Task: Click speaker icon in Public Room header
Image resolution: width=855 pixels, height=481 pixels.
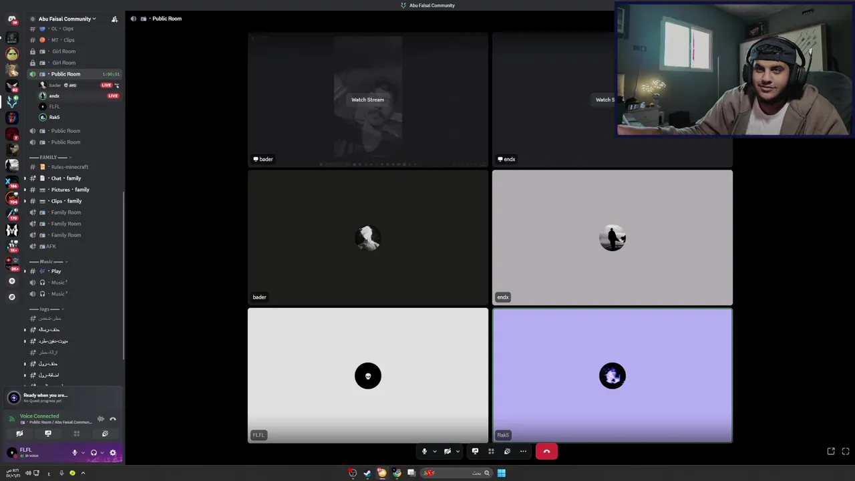Action: (133, 19)
